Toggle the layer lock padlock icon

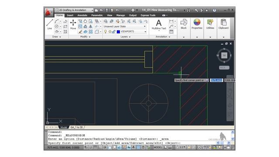pyautogui.click(x=114, y=32)
